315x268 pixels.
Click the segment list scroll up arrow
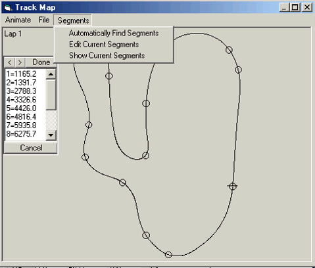(x=51, y=74)
